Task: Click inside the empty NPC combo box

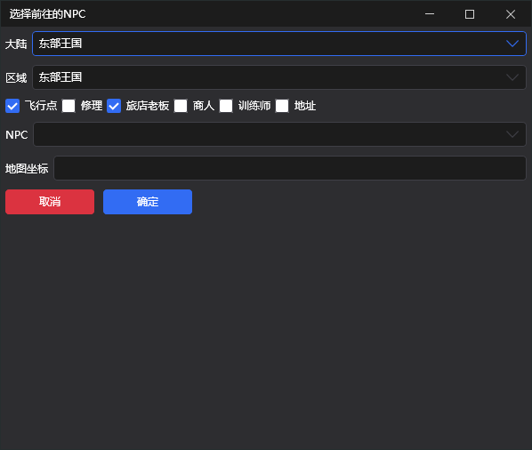Action: (279, 134)
